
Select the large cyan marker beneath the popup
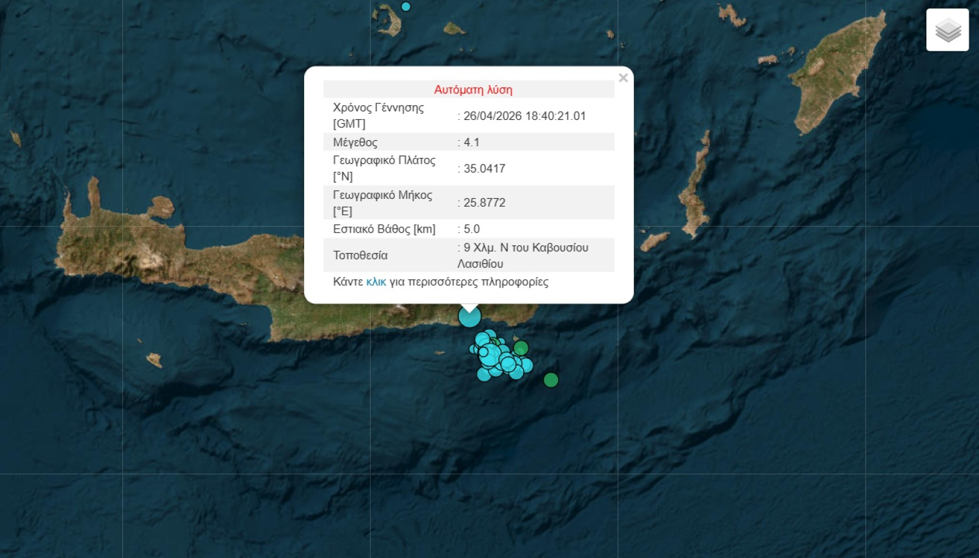469,316
